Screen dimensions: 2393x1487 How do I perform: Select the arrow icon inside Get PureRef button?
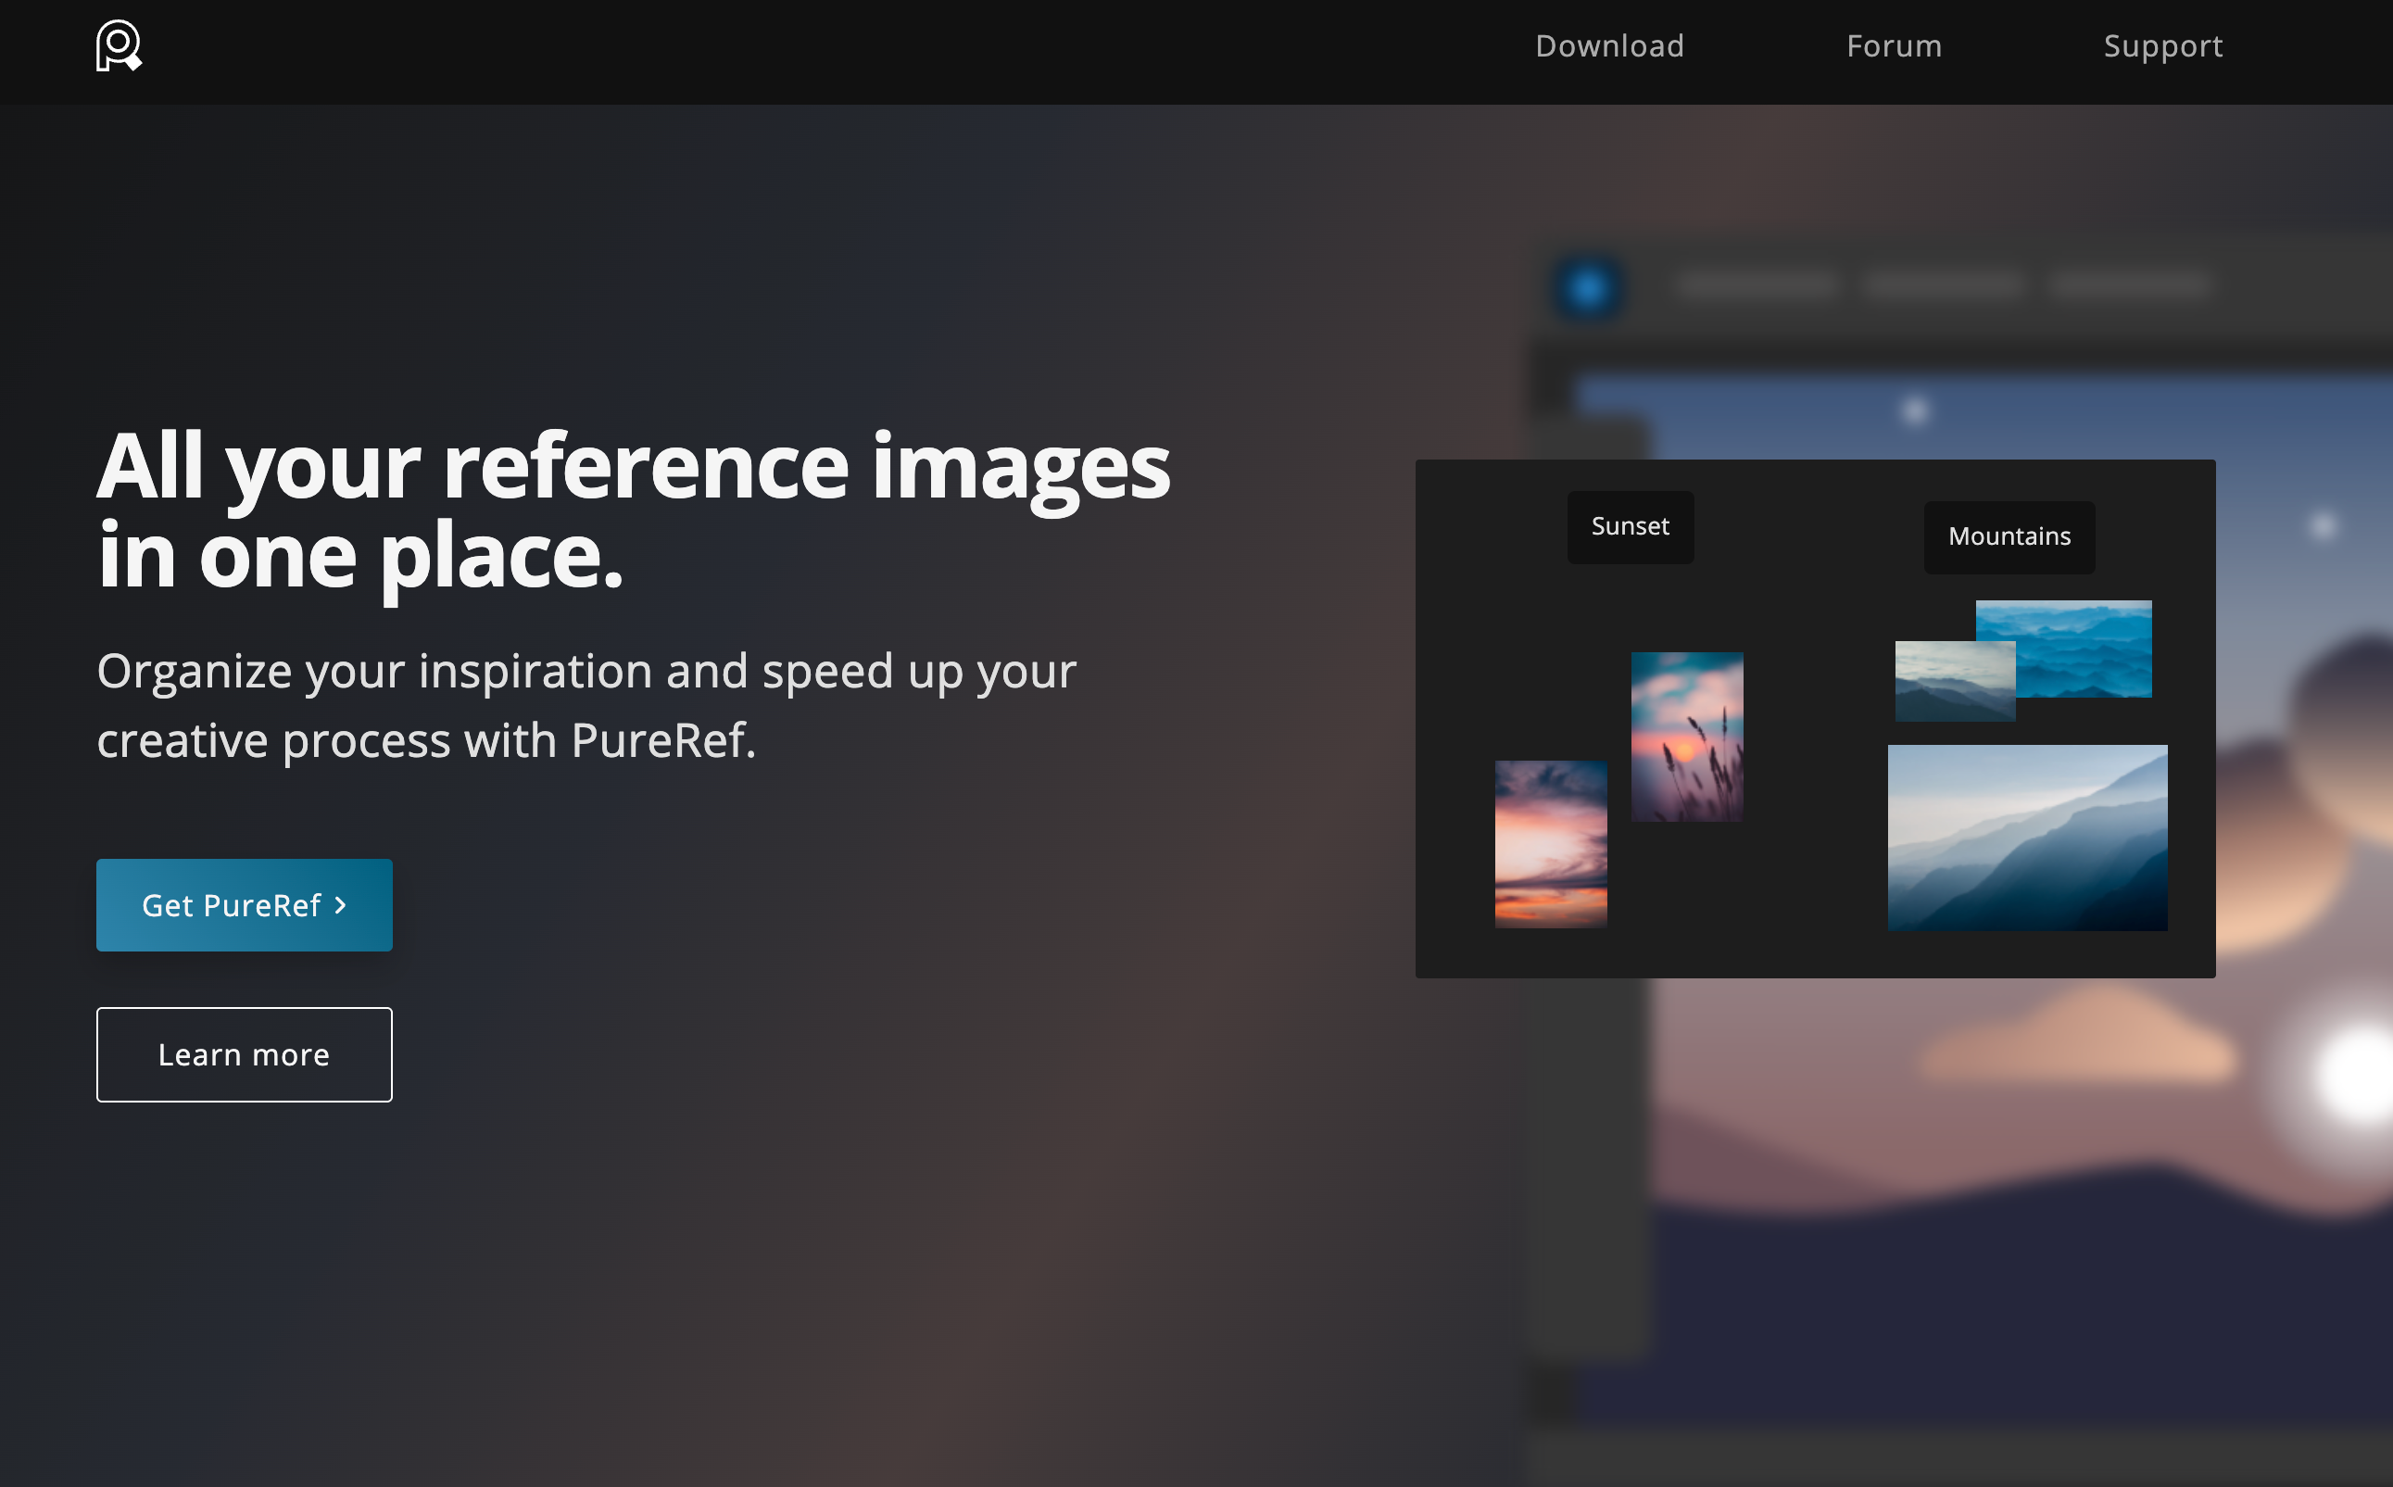[x=340, y=904]
